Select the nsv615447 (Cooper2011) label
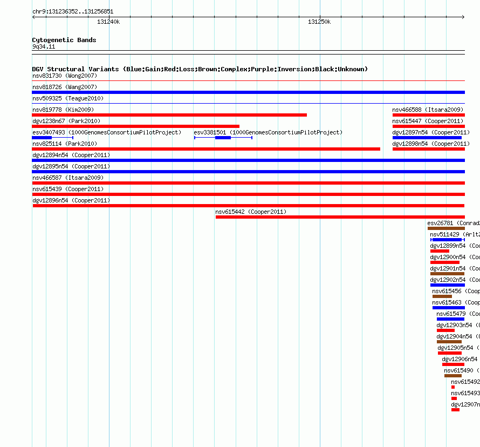480x447 pixels. [x=428, y=121]
